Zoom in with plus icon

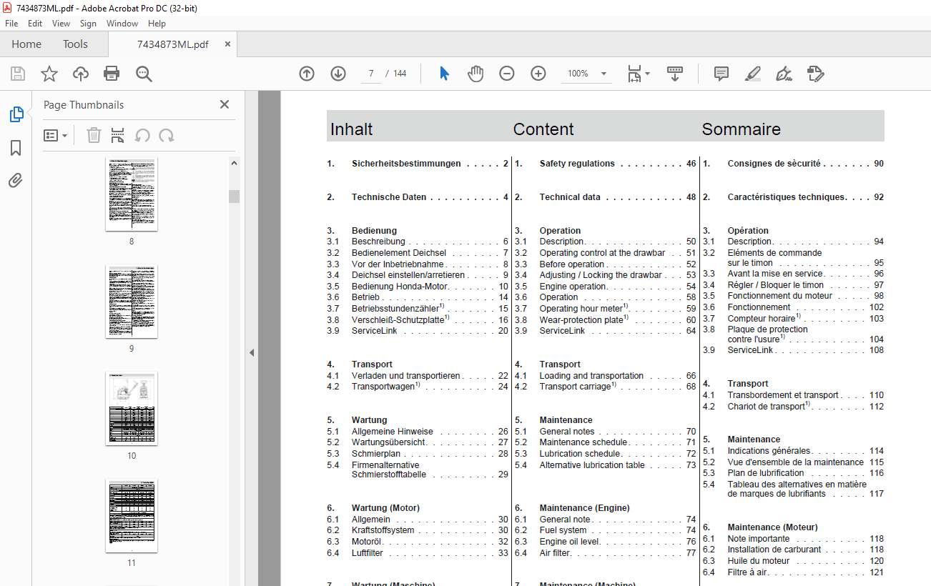pos(538,74)
